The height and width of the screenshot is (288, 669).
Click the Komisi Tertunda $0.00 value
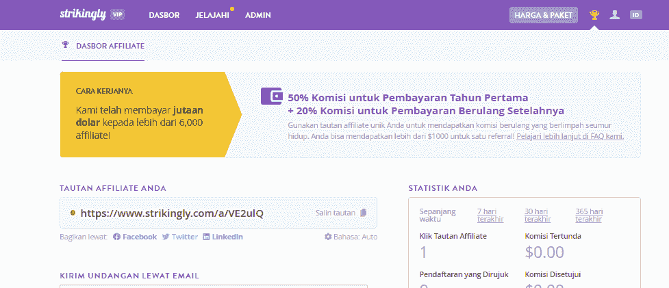544,252
